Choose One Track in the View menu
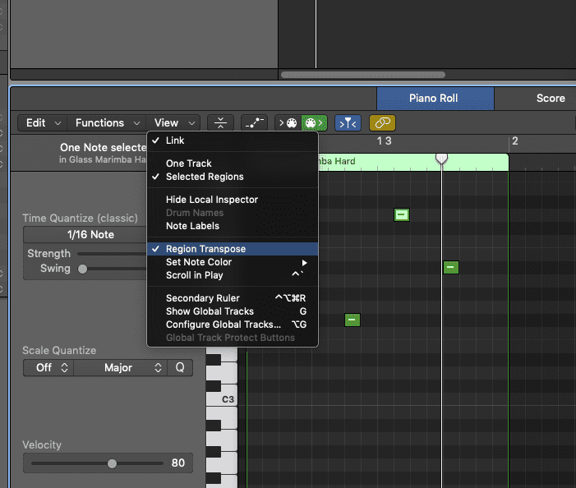The image size is (576, 488). tap(233, 163)
